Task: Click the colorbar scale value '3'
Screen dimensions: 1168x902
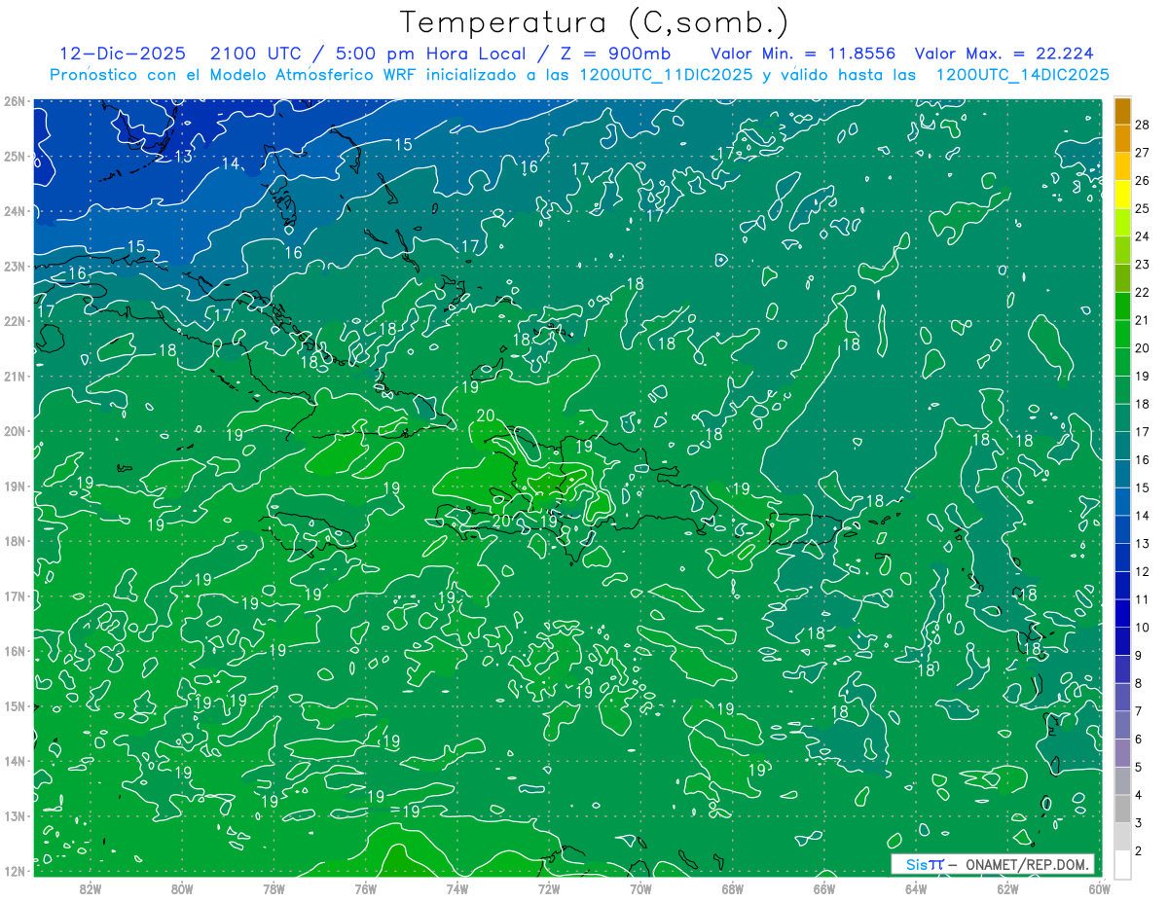Action: point(1139,823)
